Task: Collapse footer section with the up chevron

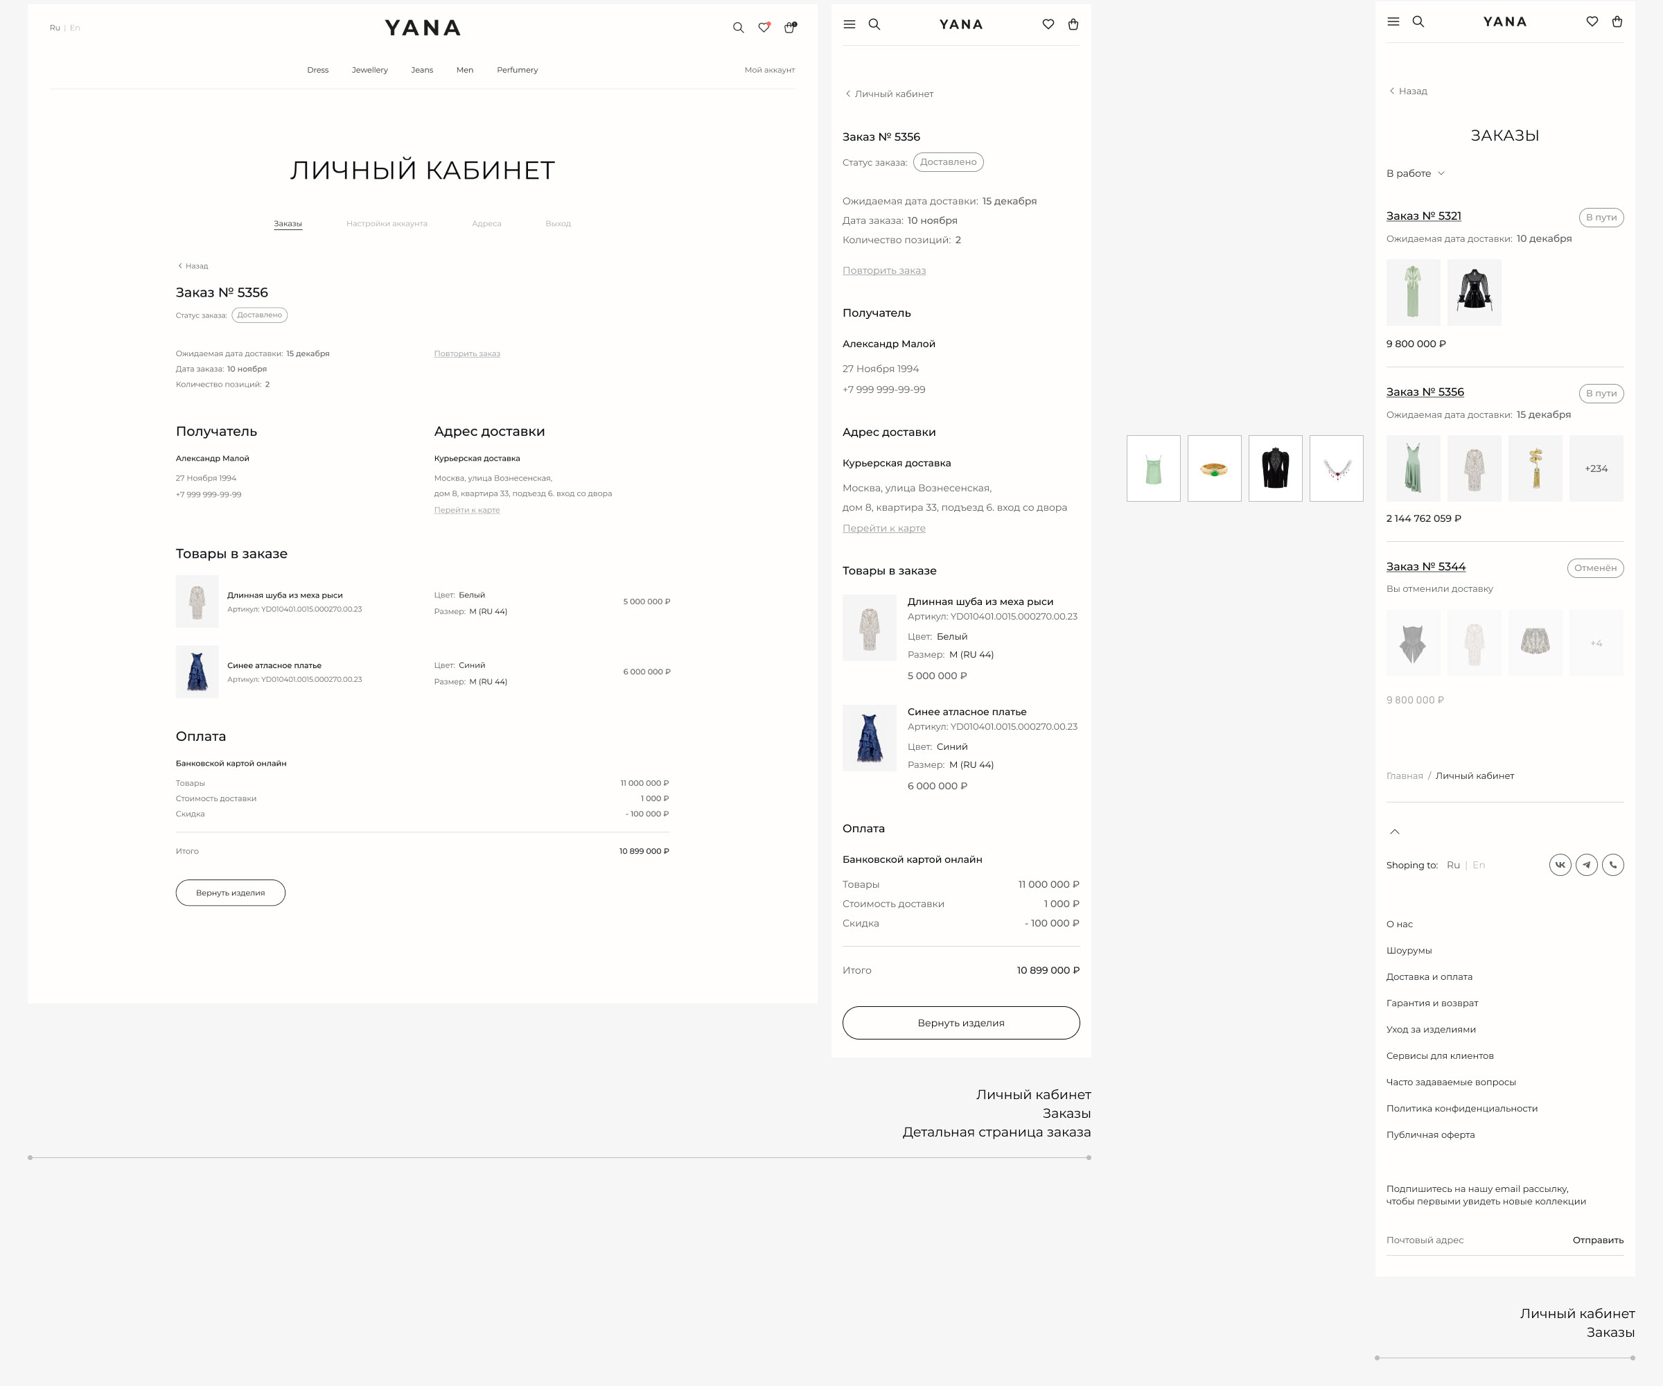Action: [x=1395, y=832]
